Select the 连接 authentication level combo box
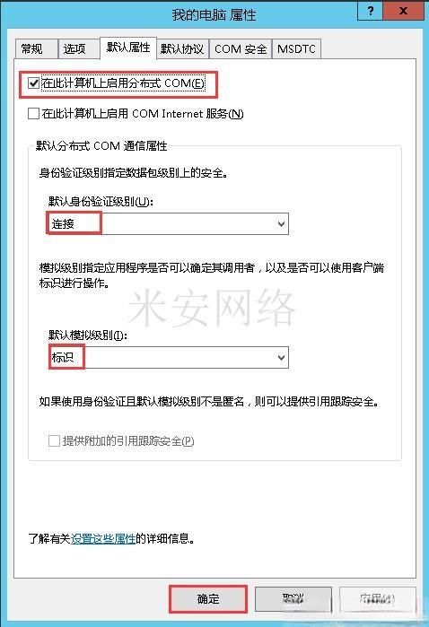The image size is (429, 627). tap(168, 224)
